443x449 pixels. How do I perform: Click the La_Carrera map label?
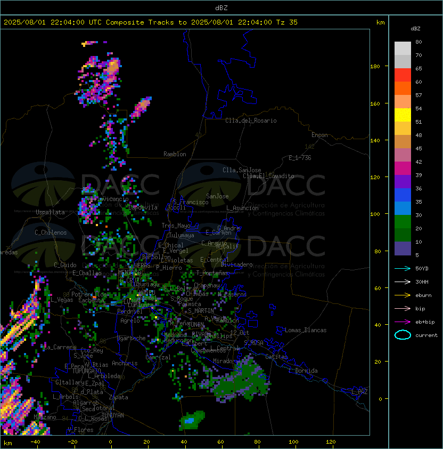[60, 347]
